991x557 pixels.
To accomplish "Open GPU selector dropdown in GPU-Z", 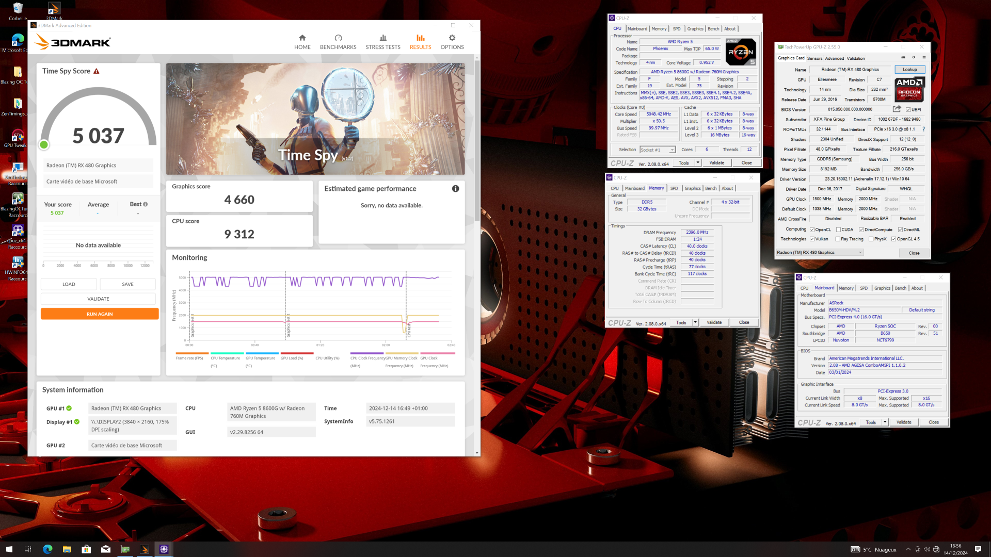I will [820, 253].
